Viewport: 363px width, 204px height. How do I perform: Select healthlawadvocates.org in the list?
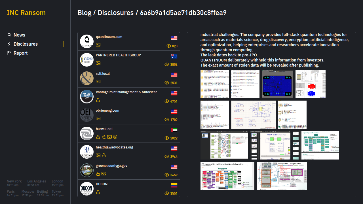129,152
